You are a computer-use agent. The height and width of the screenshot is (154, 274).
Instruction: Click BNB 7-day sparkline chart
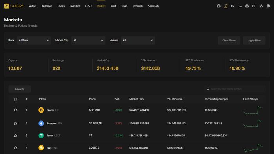(253, 148)
